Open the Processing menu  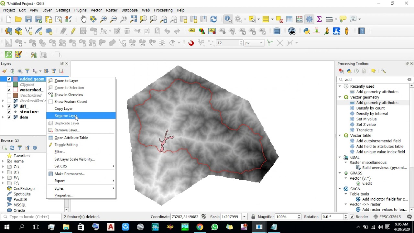(x=163, y=10)
